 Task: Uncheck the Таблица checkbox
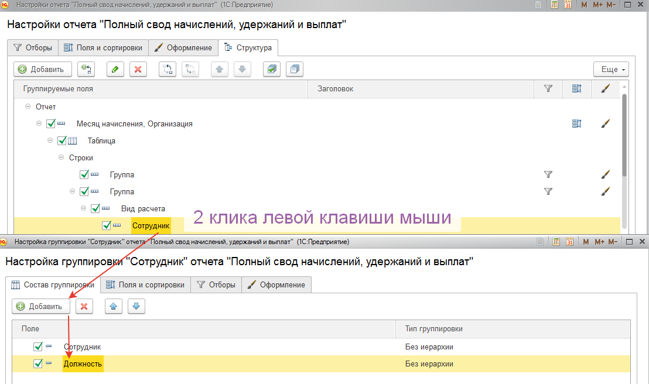62,140
